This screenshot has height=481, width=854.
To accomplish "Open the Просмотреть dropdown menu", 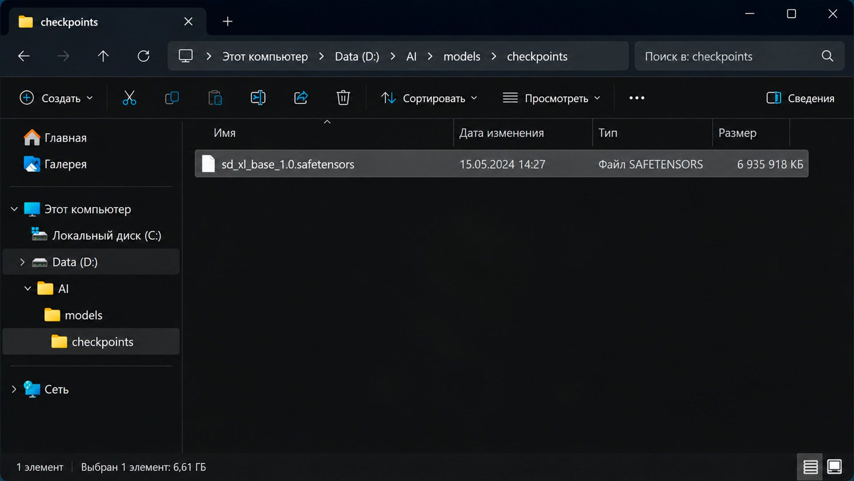I will coord(552,98).
